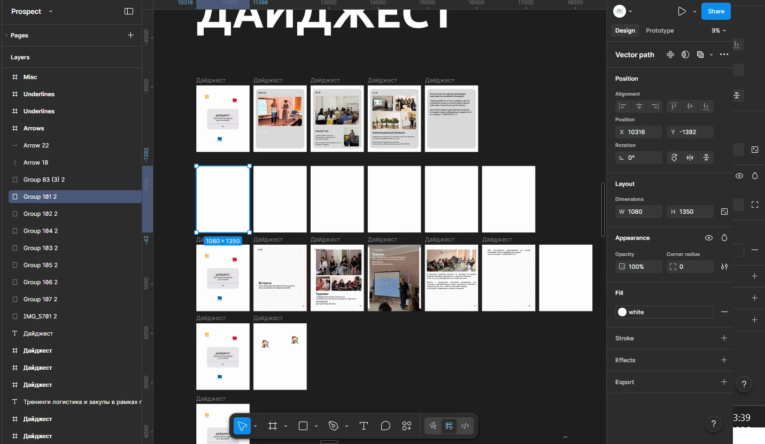The height and width of the screenshot is (444, 765).
Task: Select the Frame tool
Action: (x=273, y=426)
